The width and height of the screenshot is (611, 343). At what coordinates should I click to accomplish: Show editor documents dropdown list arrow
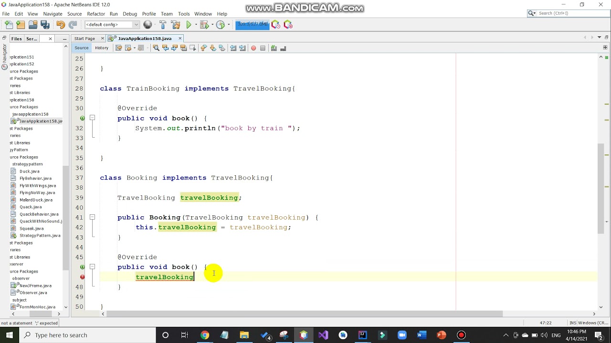click(599, 38)
